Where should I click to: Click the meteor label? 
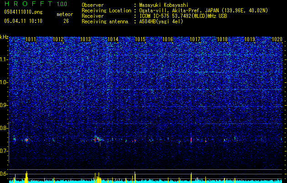pyautogui.click(x=65, y=14)
